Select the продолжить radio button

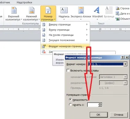click(70, 100)
